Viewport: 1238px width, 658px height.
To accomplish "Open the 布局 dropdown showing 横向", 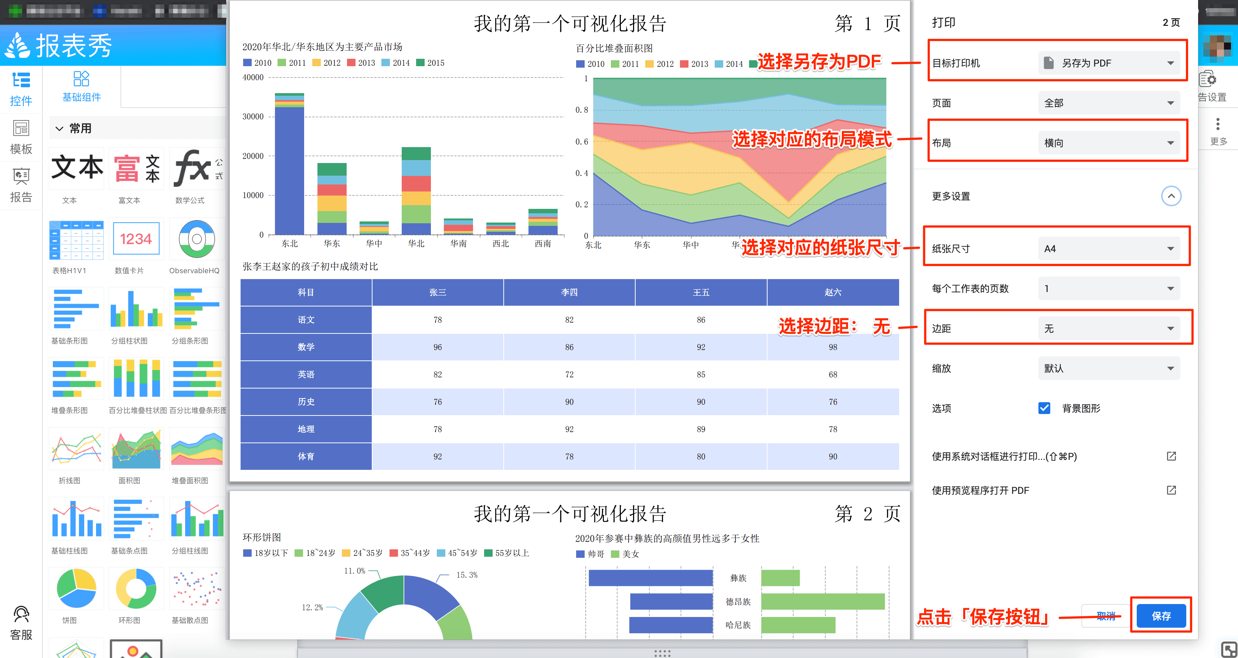I will point(1109,143).
